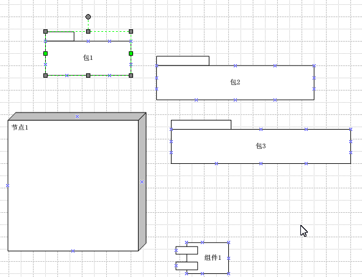Click connection point on 节点1 right side
The image size is (362, 277).
tap(142, 182)
